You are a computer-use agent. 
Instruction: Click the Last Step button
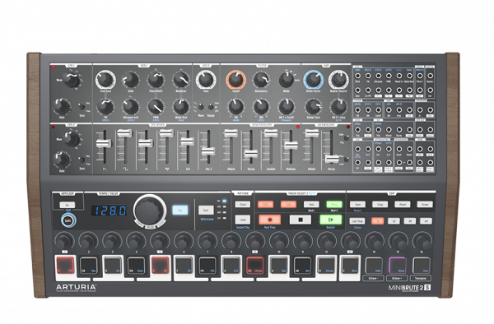click(357, 221)
